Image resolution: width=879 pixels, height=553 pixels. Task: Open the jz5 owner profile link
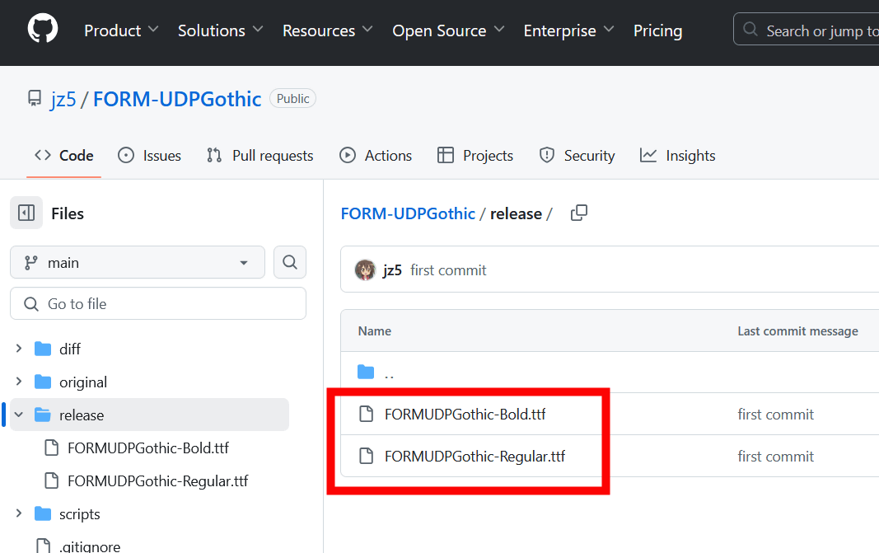[x=63, y=99]
